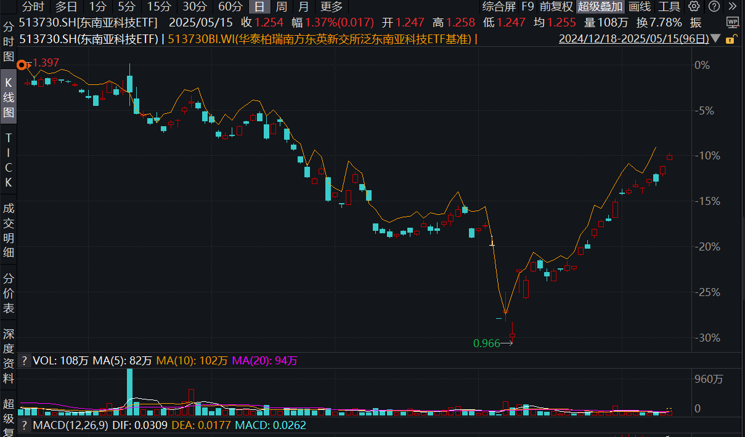Click the 振 amplitude label
Image resolution: width=745 pixels, height=437 pixels.
[696, 23]
